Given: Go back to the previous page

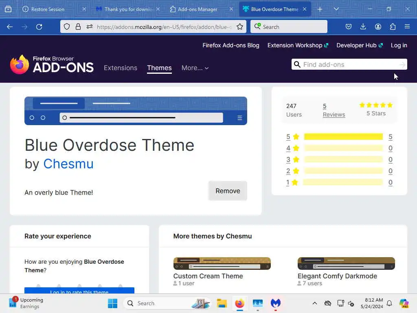Looking at the screenshot, I should pyautogui.click(x=10, y=27).
